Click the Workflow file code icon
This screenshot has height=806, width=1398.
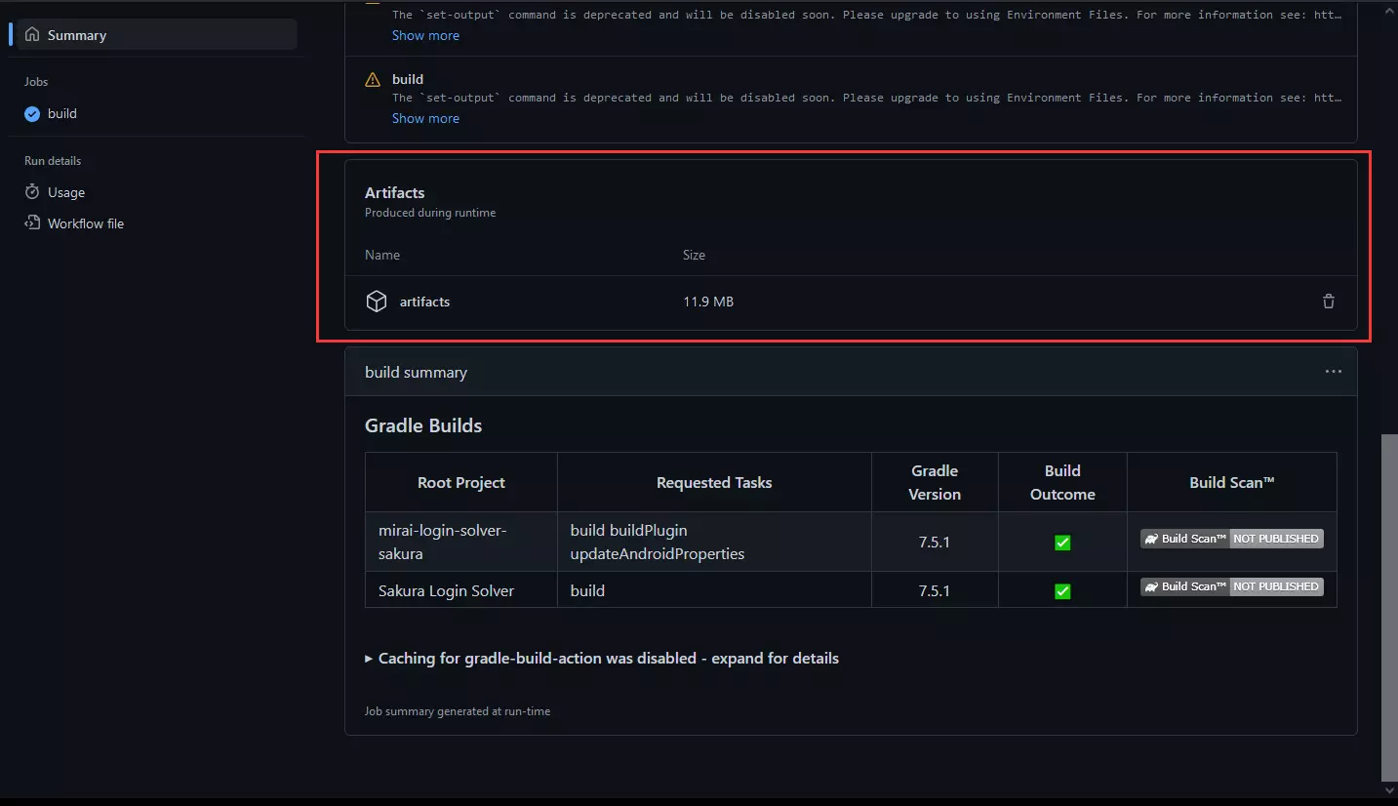pos(32,223)
